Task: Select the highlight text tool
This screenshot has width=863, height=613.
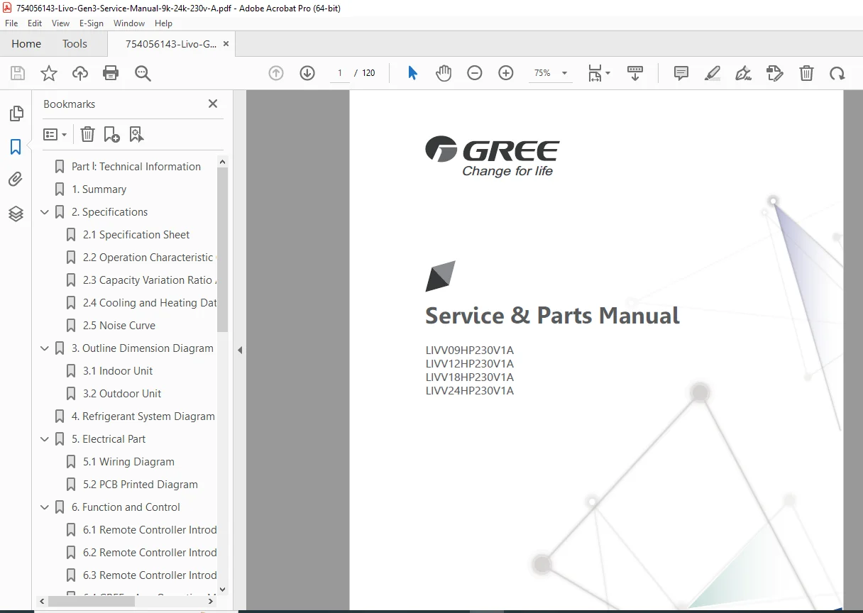Action: pyautogui.click(x=713, y=73)
